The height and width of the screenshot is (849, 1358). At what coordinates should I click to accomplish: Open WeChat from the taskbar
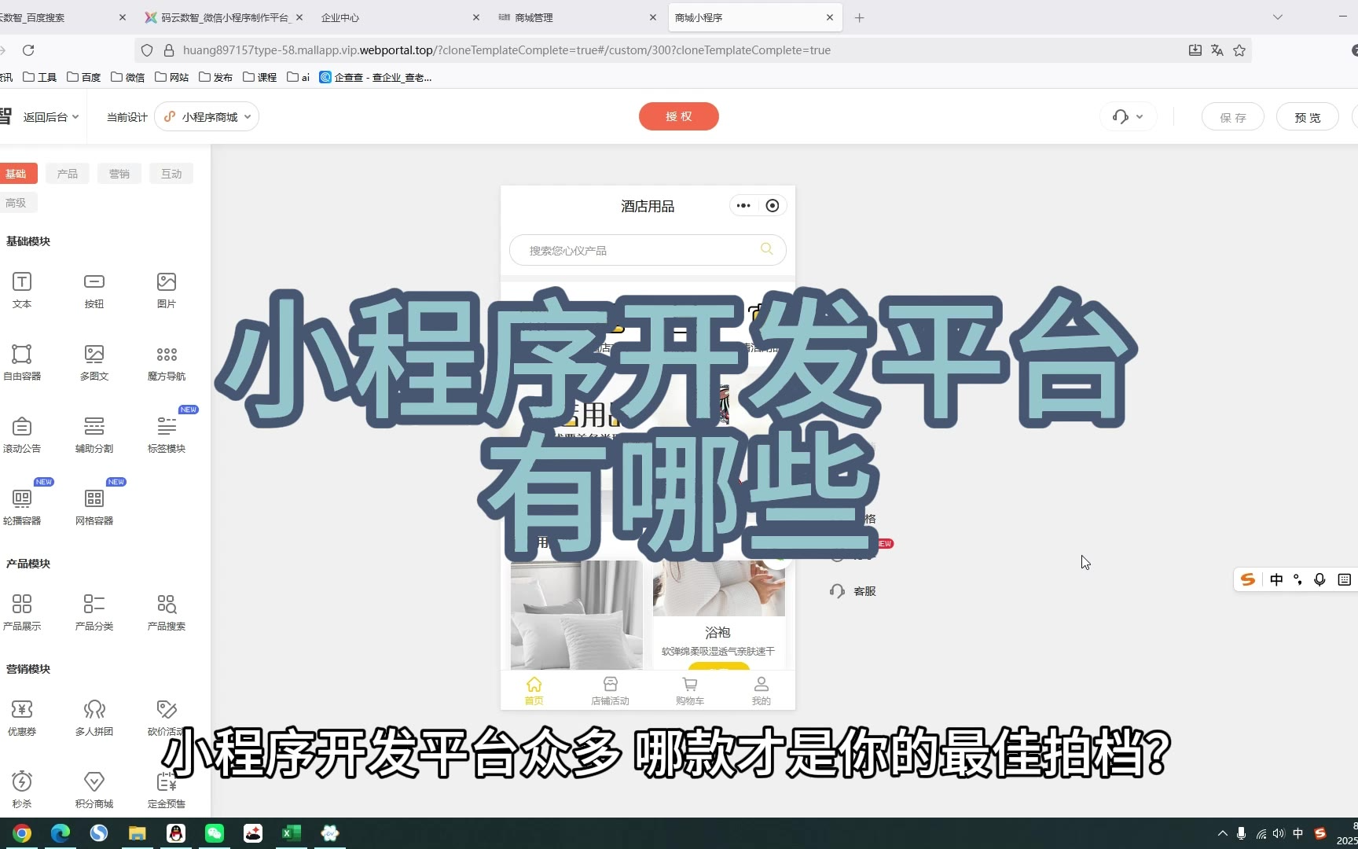point(215,833)
